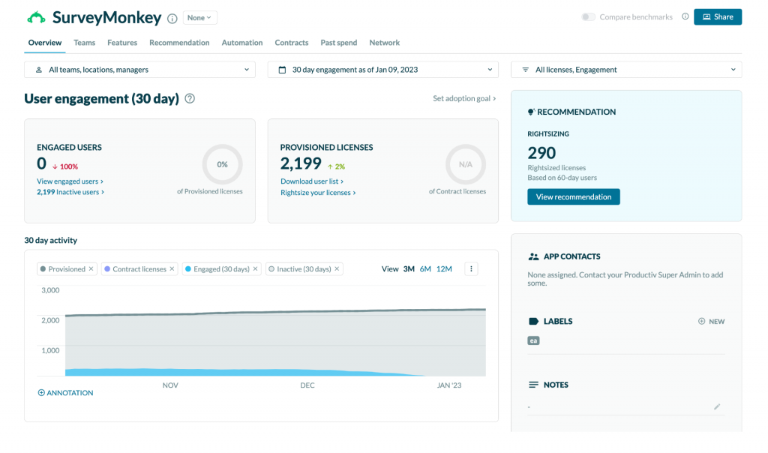Open the Contracts tab
Viewport: 768px width, 453px height.
(x=292, y=43)
